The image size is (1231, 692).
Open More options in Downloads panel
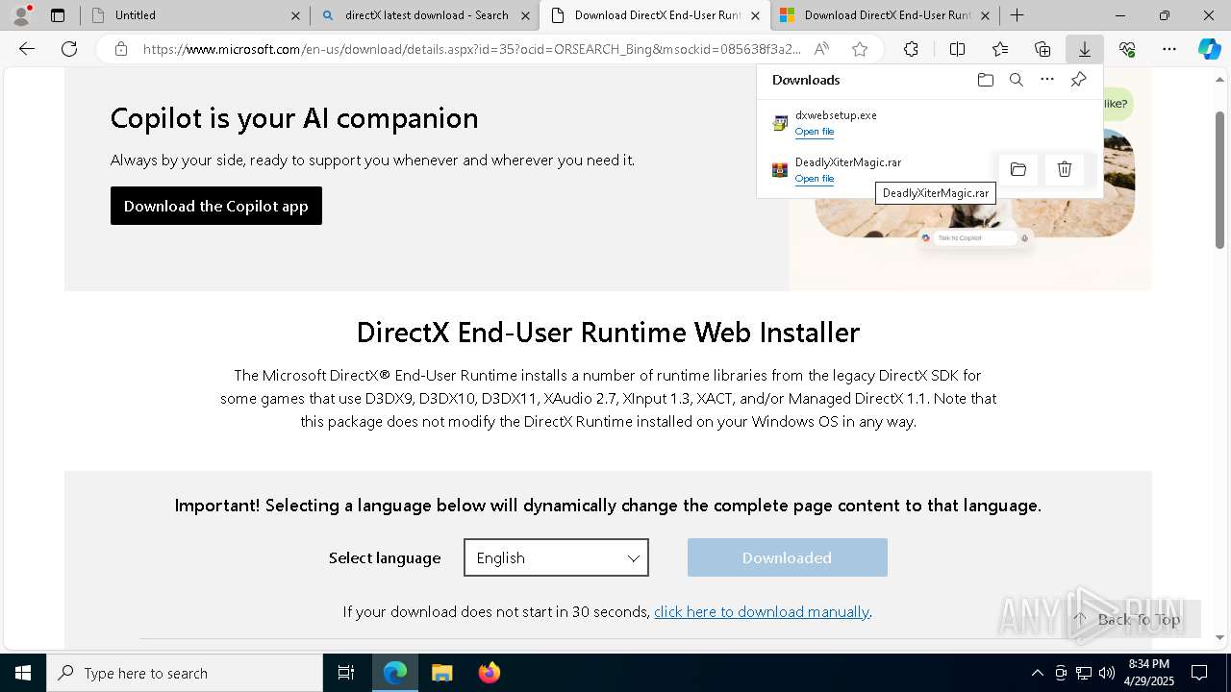tap(1047, 80)
